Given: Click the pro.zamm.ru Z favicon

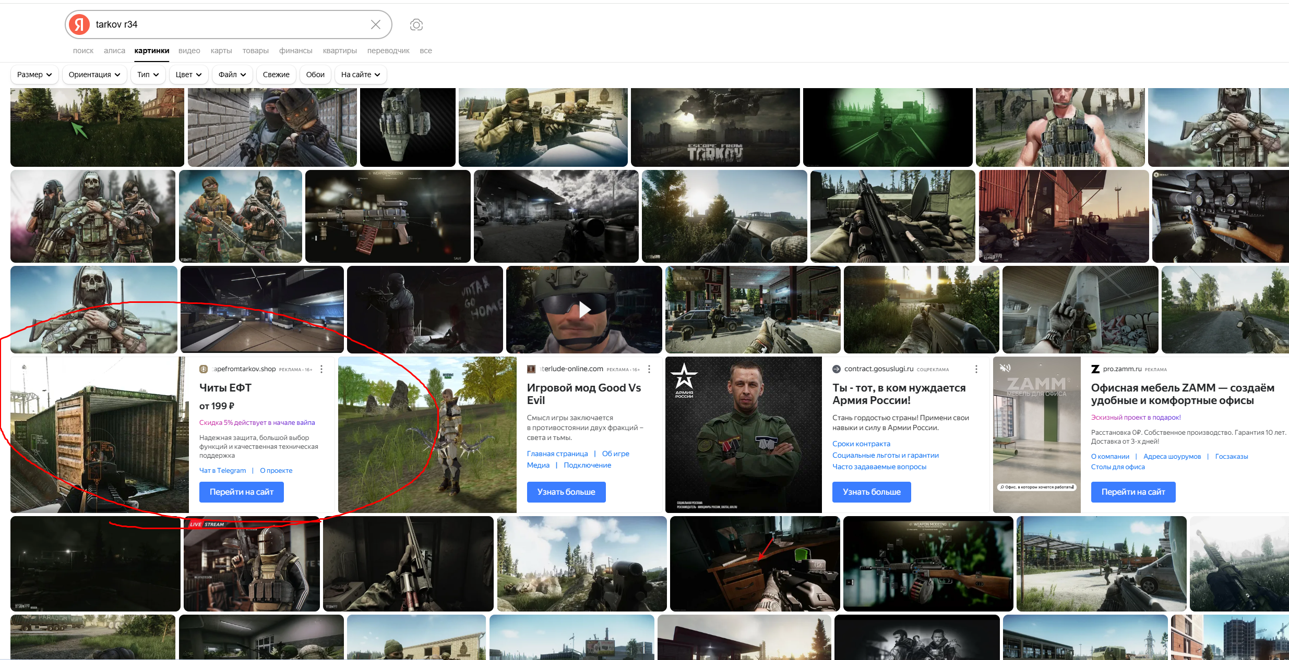Looking at the screenshot, I should point(1095,369).
